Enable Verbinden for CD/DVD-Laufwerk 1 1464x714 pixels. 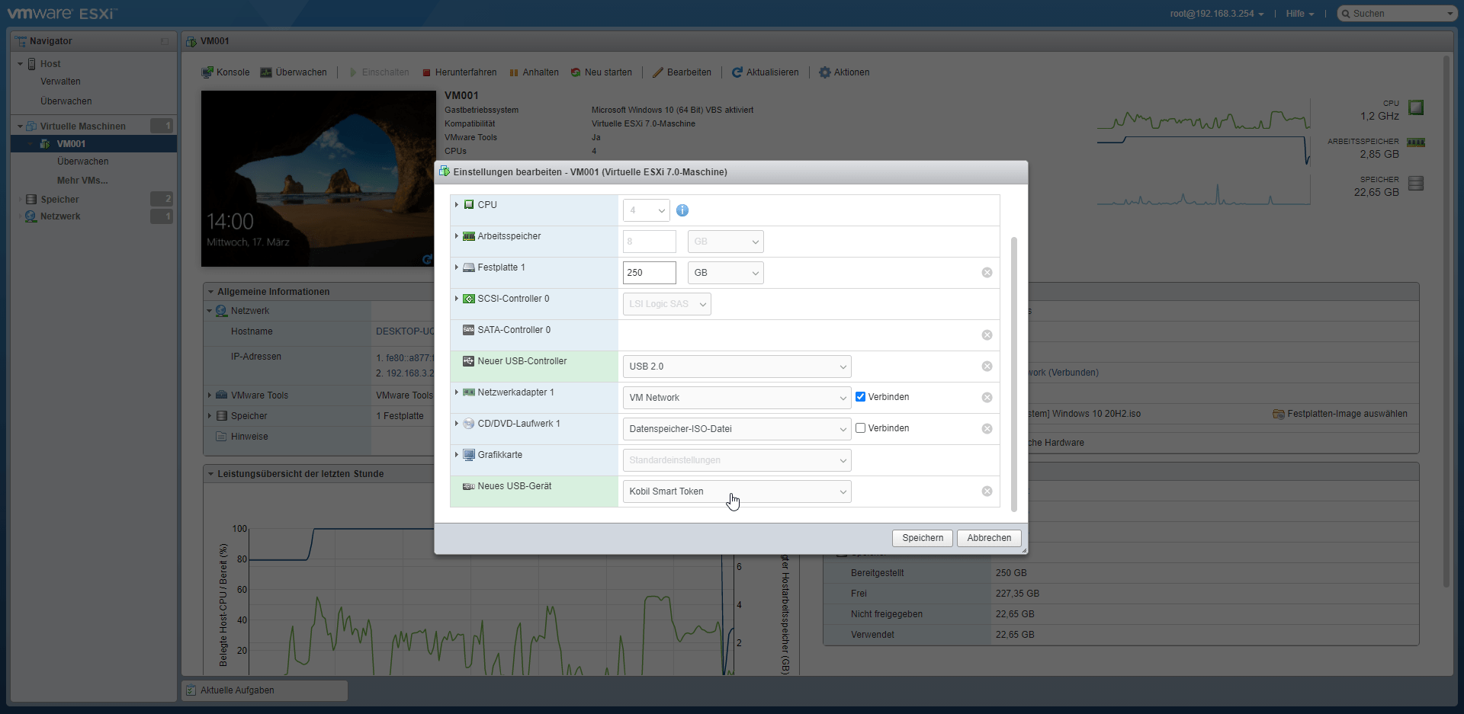point(860,428)
